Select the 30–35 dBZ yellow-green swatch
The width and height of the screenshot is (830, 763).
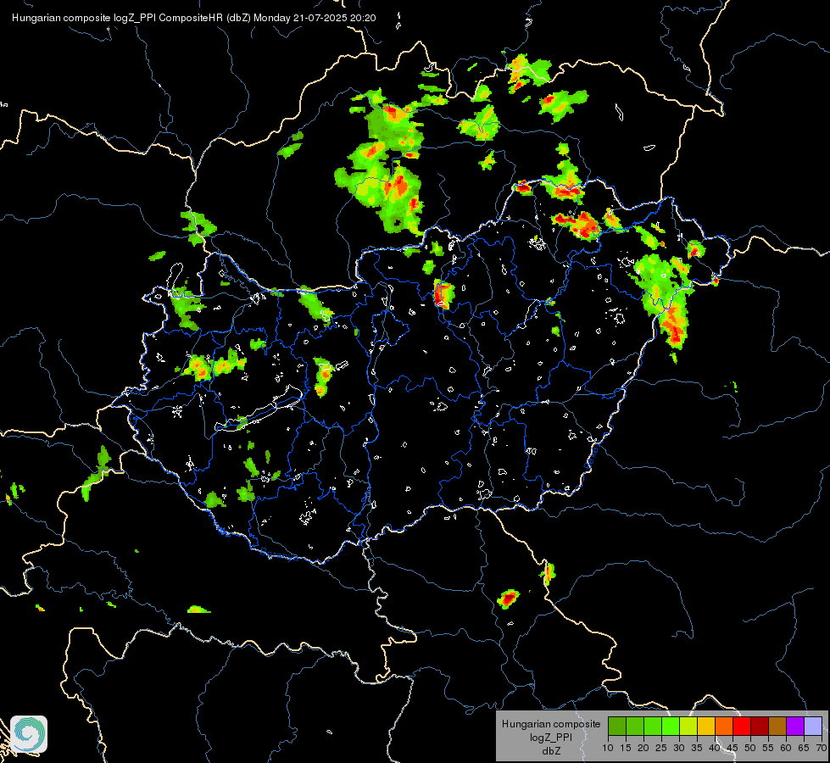(x=688, y=726)
